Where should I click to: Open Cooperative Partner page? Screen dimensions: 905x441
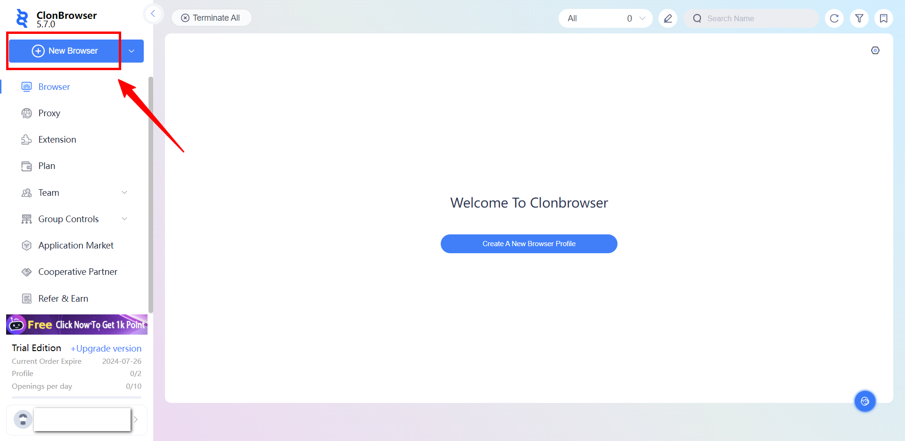click(78, 272)
